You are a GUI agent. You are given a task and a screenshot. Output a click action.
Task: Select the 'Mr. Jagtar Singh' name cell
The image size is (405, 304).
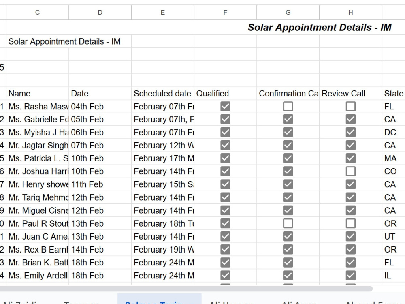(37, 145)
